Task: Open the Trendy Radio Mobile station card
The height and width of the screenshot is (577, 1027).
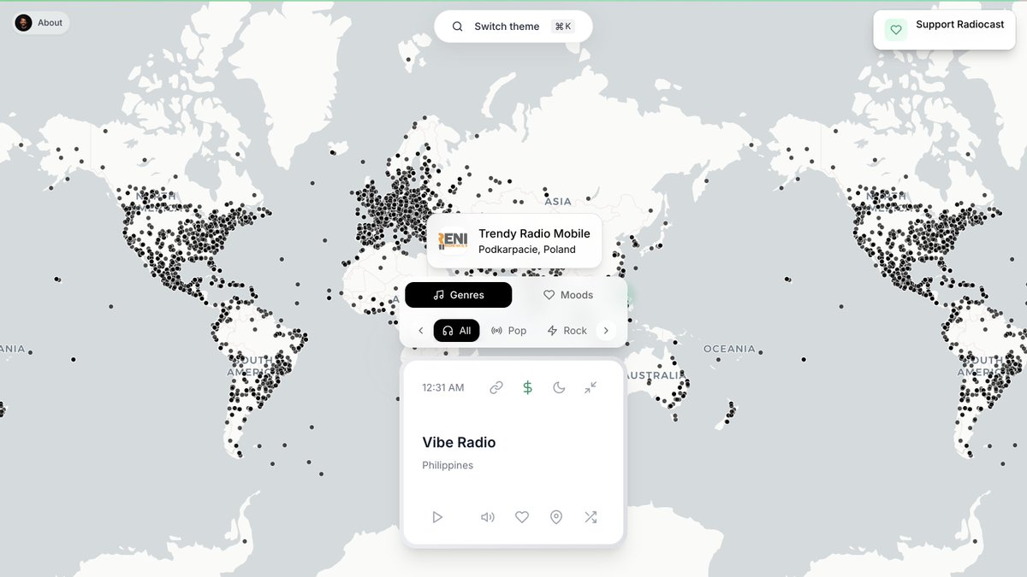Action: (513, 240)
